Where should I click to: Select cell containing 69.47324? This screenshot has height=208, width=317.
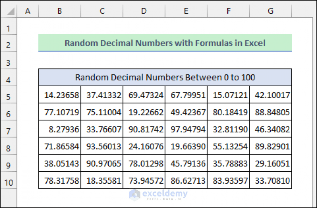pos(144,95)
